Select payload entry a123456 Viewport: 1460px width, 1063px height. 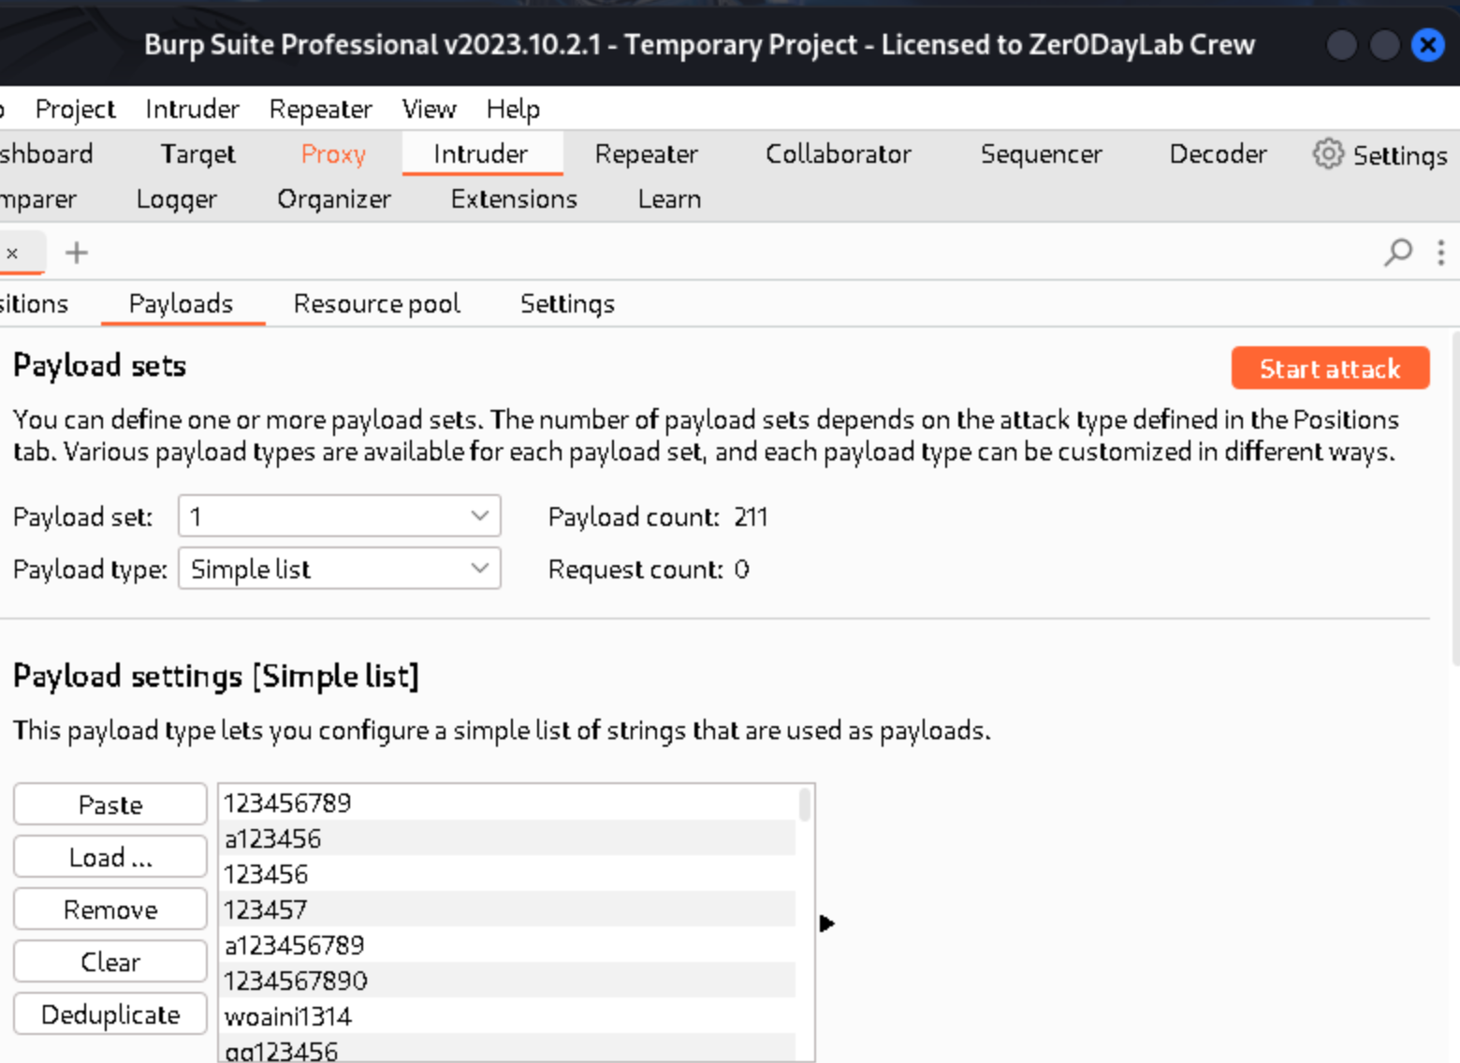tap(507, 838)
